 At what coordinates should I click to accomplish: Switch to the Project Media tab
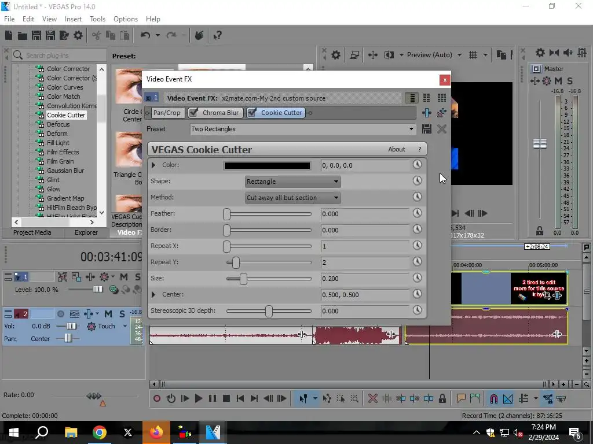coord(32,232)
